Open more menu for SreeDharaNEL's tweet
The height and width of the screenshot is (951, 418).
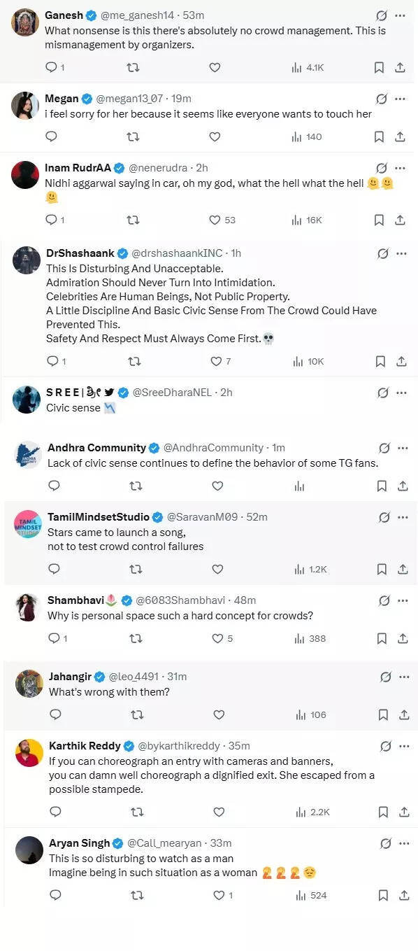(403, 393)
